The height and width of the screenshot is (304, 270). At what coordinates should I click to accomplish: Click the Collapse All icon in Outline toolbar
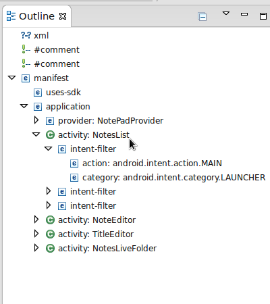pos(202,17)
